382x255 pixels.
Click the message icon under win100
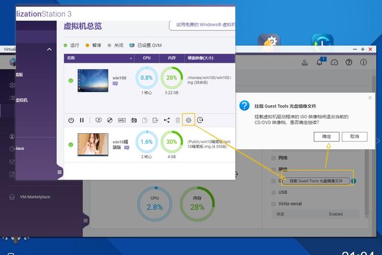(x=115, y=84)
